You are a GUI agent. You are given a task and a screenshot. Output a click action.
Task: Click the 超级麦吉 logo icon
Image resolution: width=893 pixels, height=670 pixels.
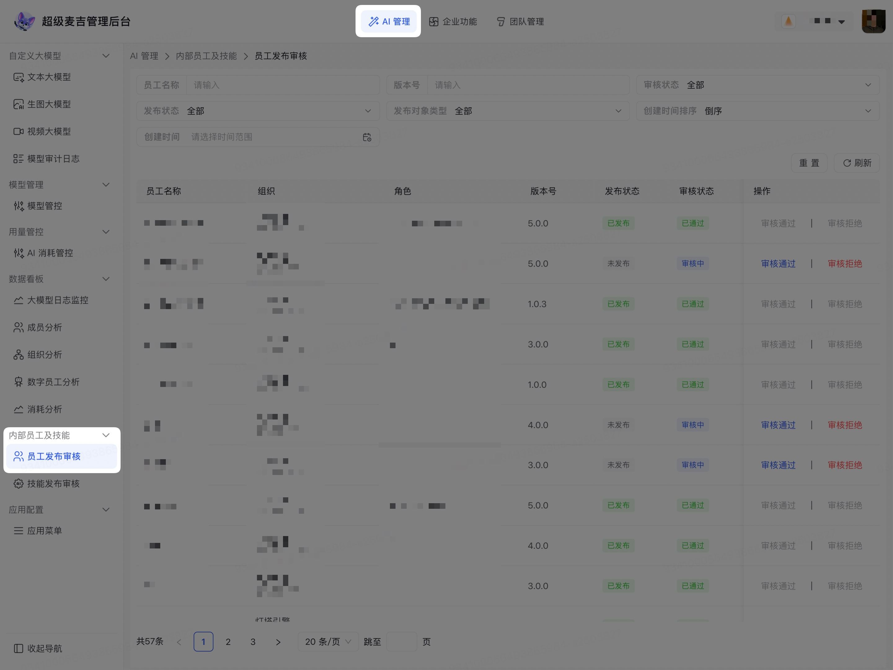coord(24,21)
